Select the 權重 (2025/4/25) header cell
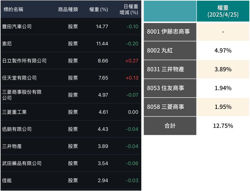Screen dimensions: 250x191 [x=223, y=11]
